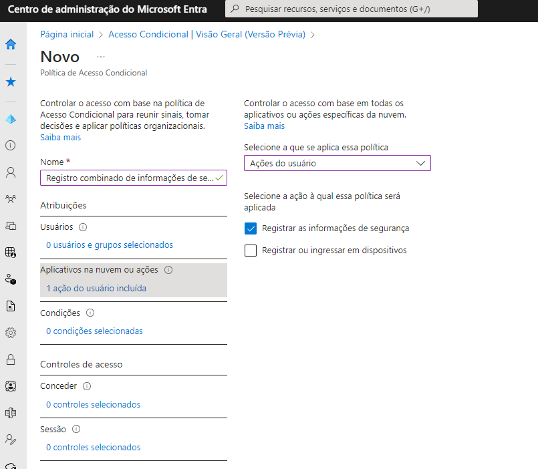Click the Acesso Condicional Visão Geral breadcrumb
Screen dimensions: 538x469
click(x=207, y=34)
